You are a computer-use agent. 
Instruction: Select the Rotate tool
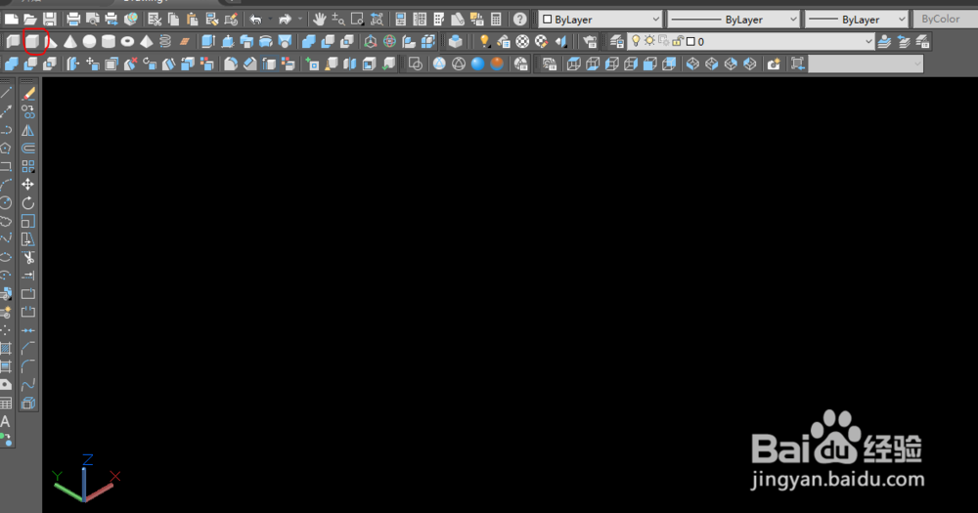[28, 203]
